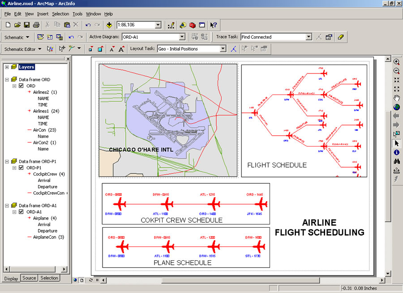Click the Add Data button
403x293 pixels.
click(x=109, y=25)
